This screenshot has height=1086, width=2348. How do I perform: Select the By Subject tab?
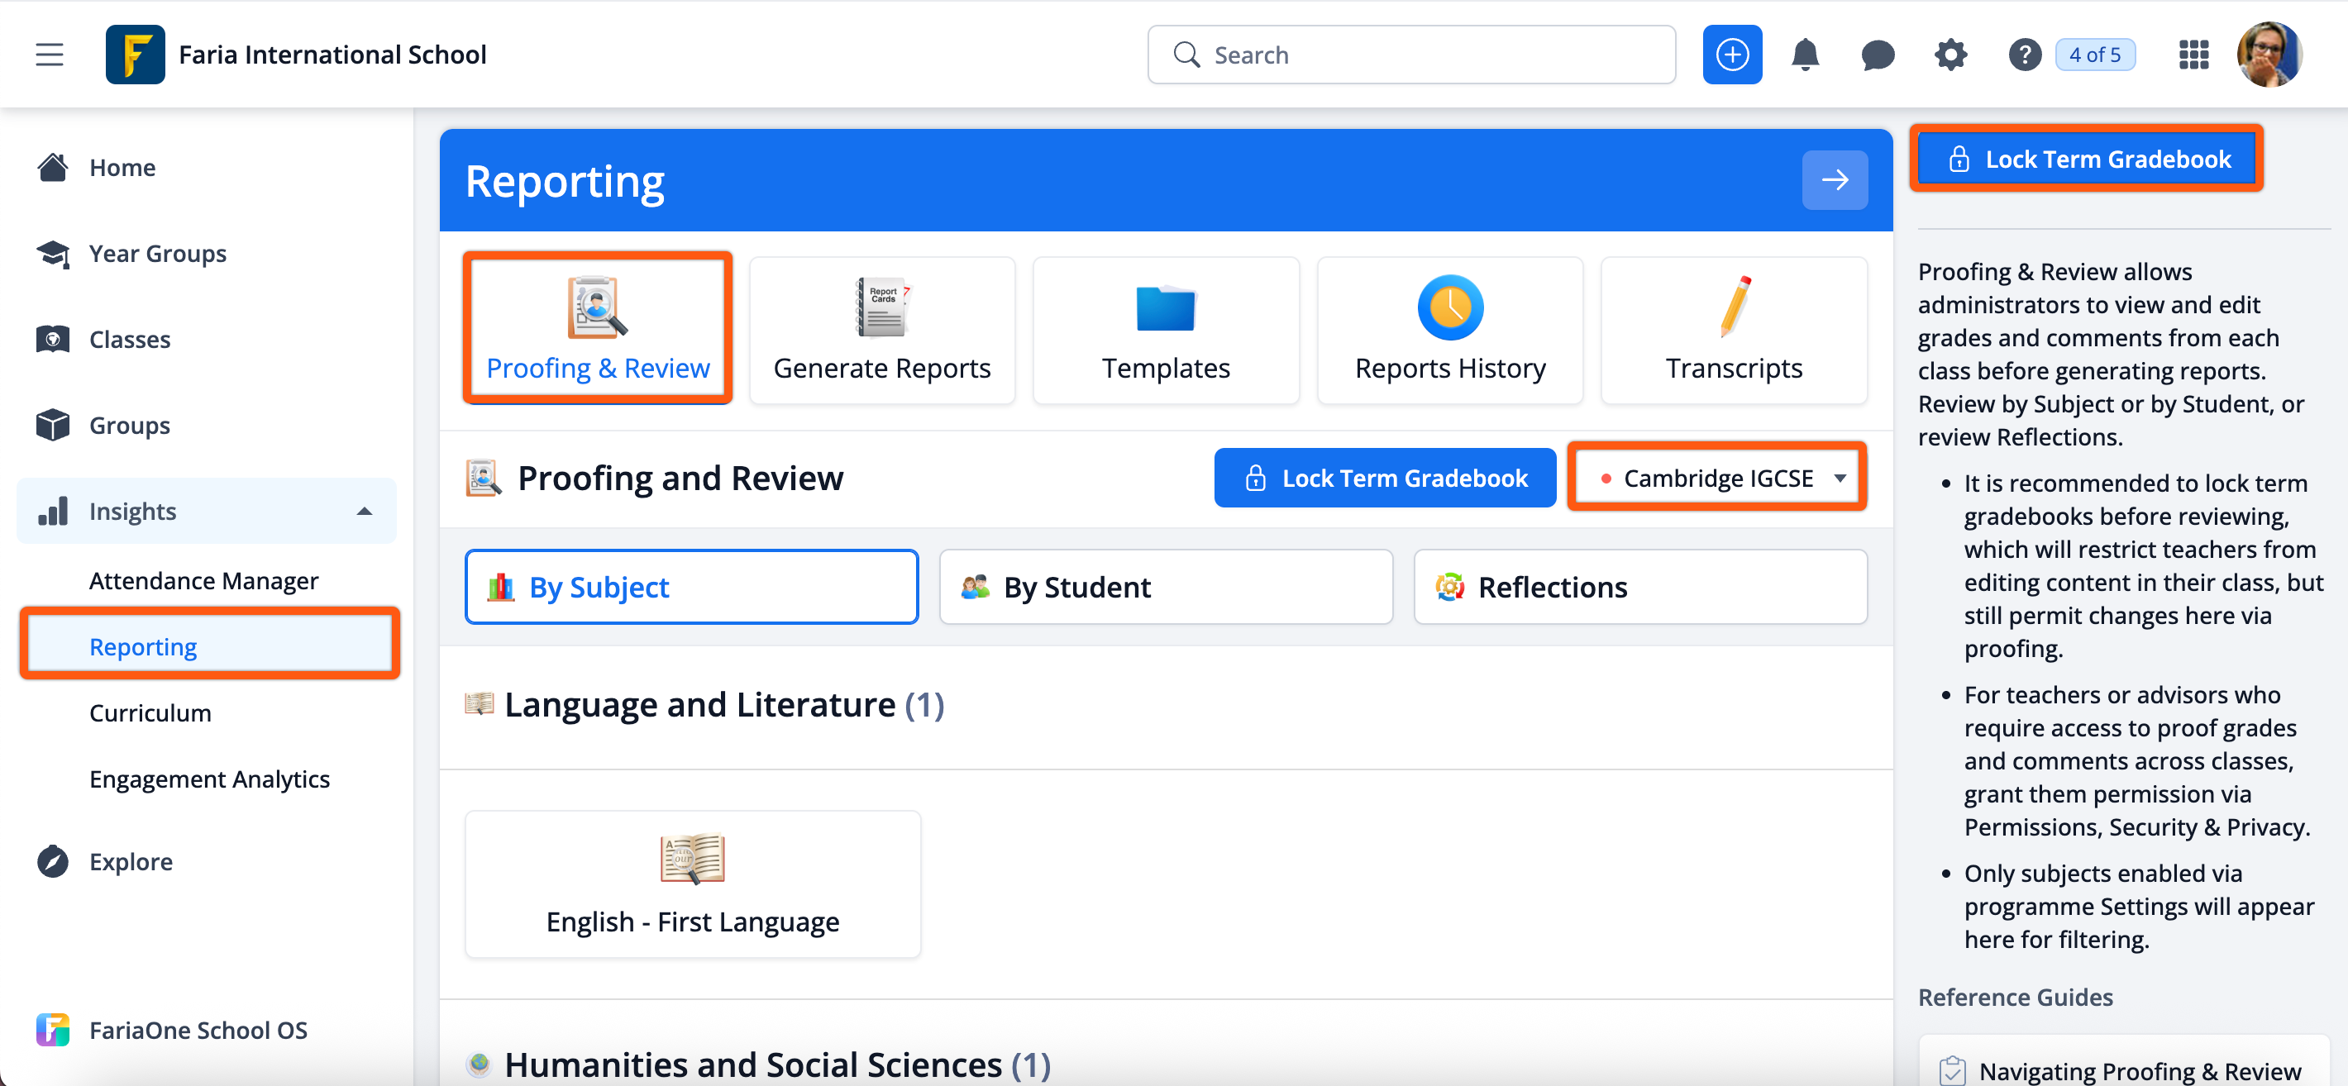pos(691,588)
